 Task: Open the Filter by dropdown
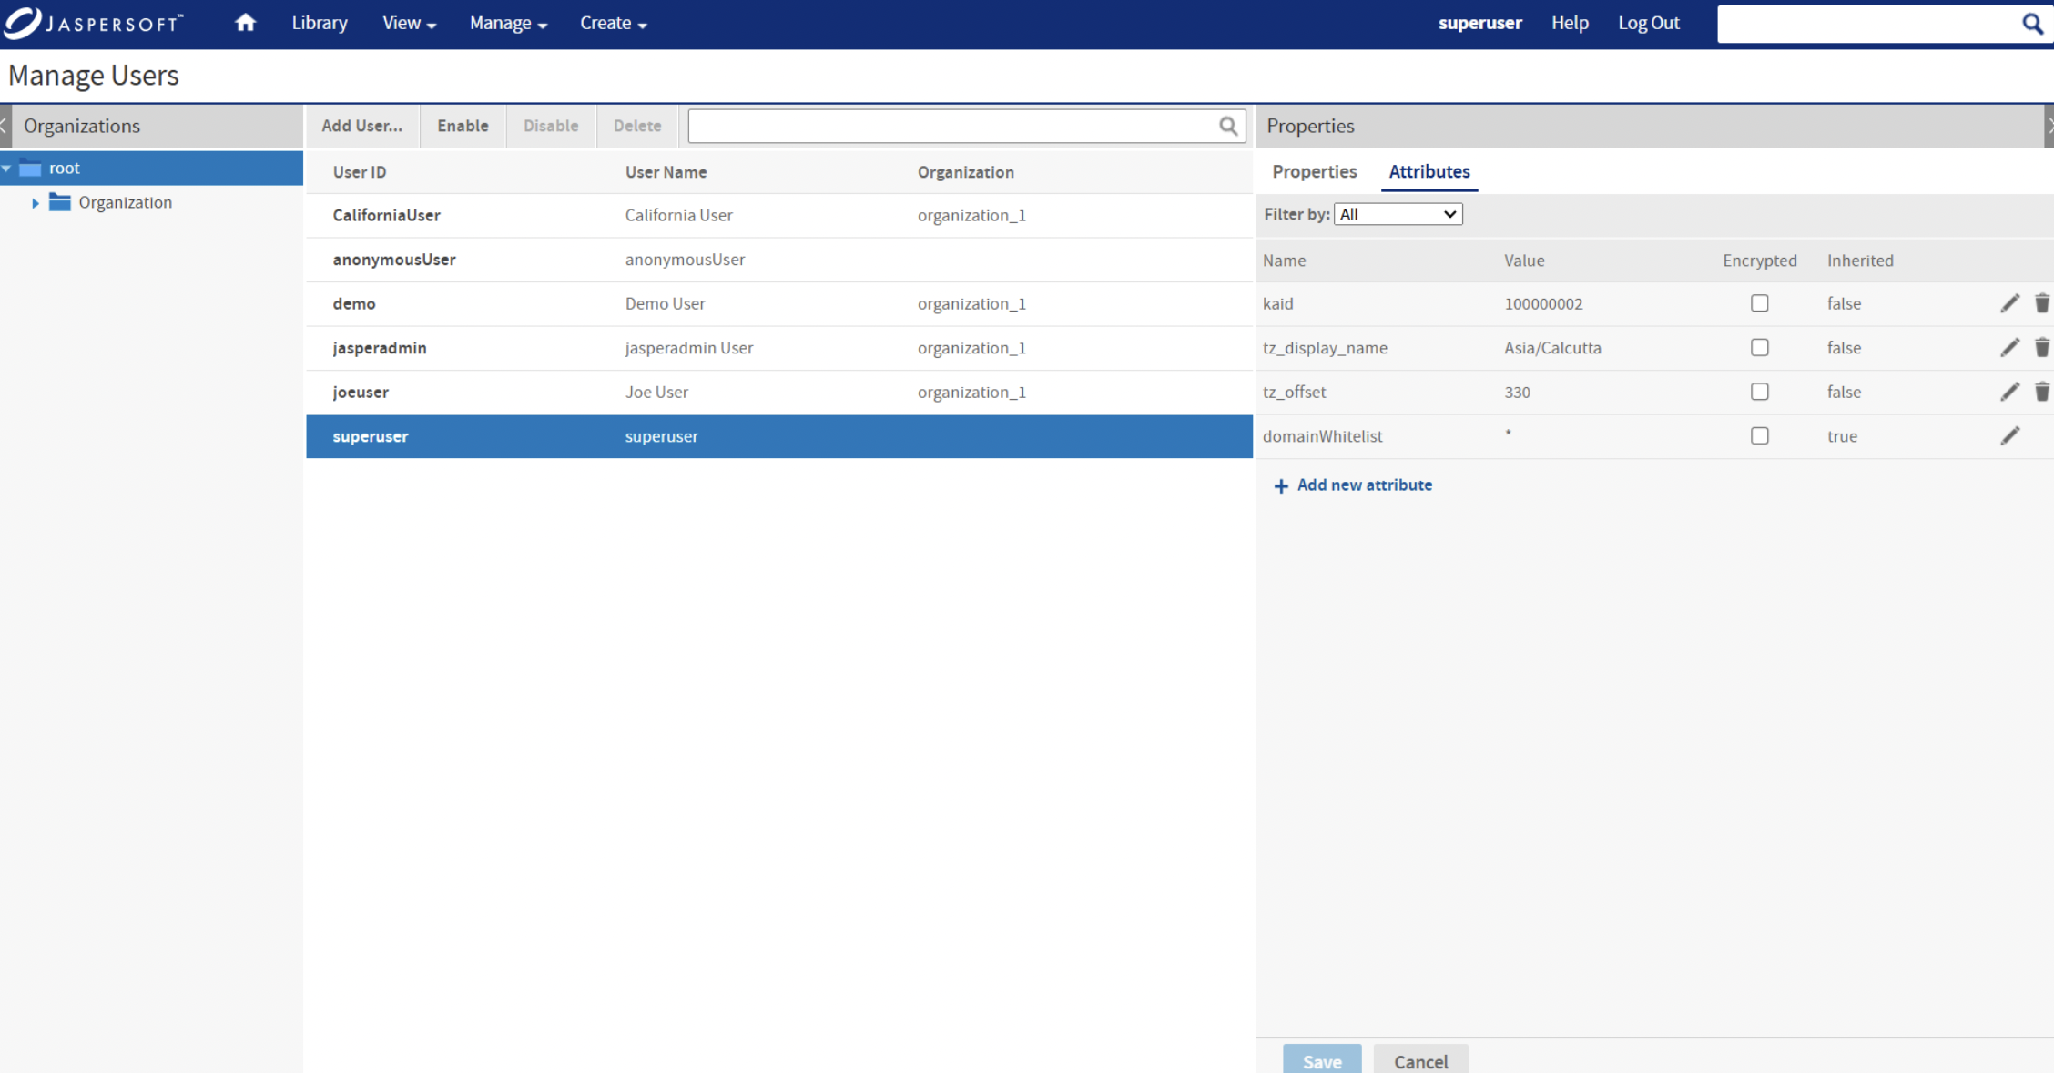point(1398,214)
